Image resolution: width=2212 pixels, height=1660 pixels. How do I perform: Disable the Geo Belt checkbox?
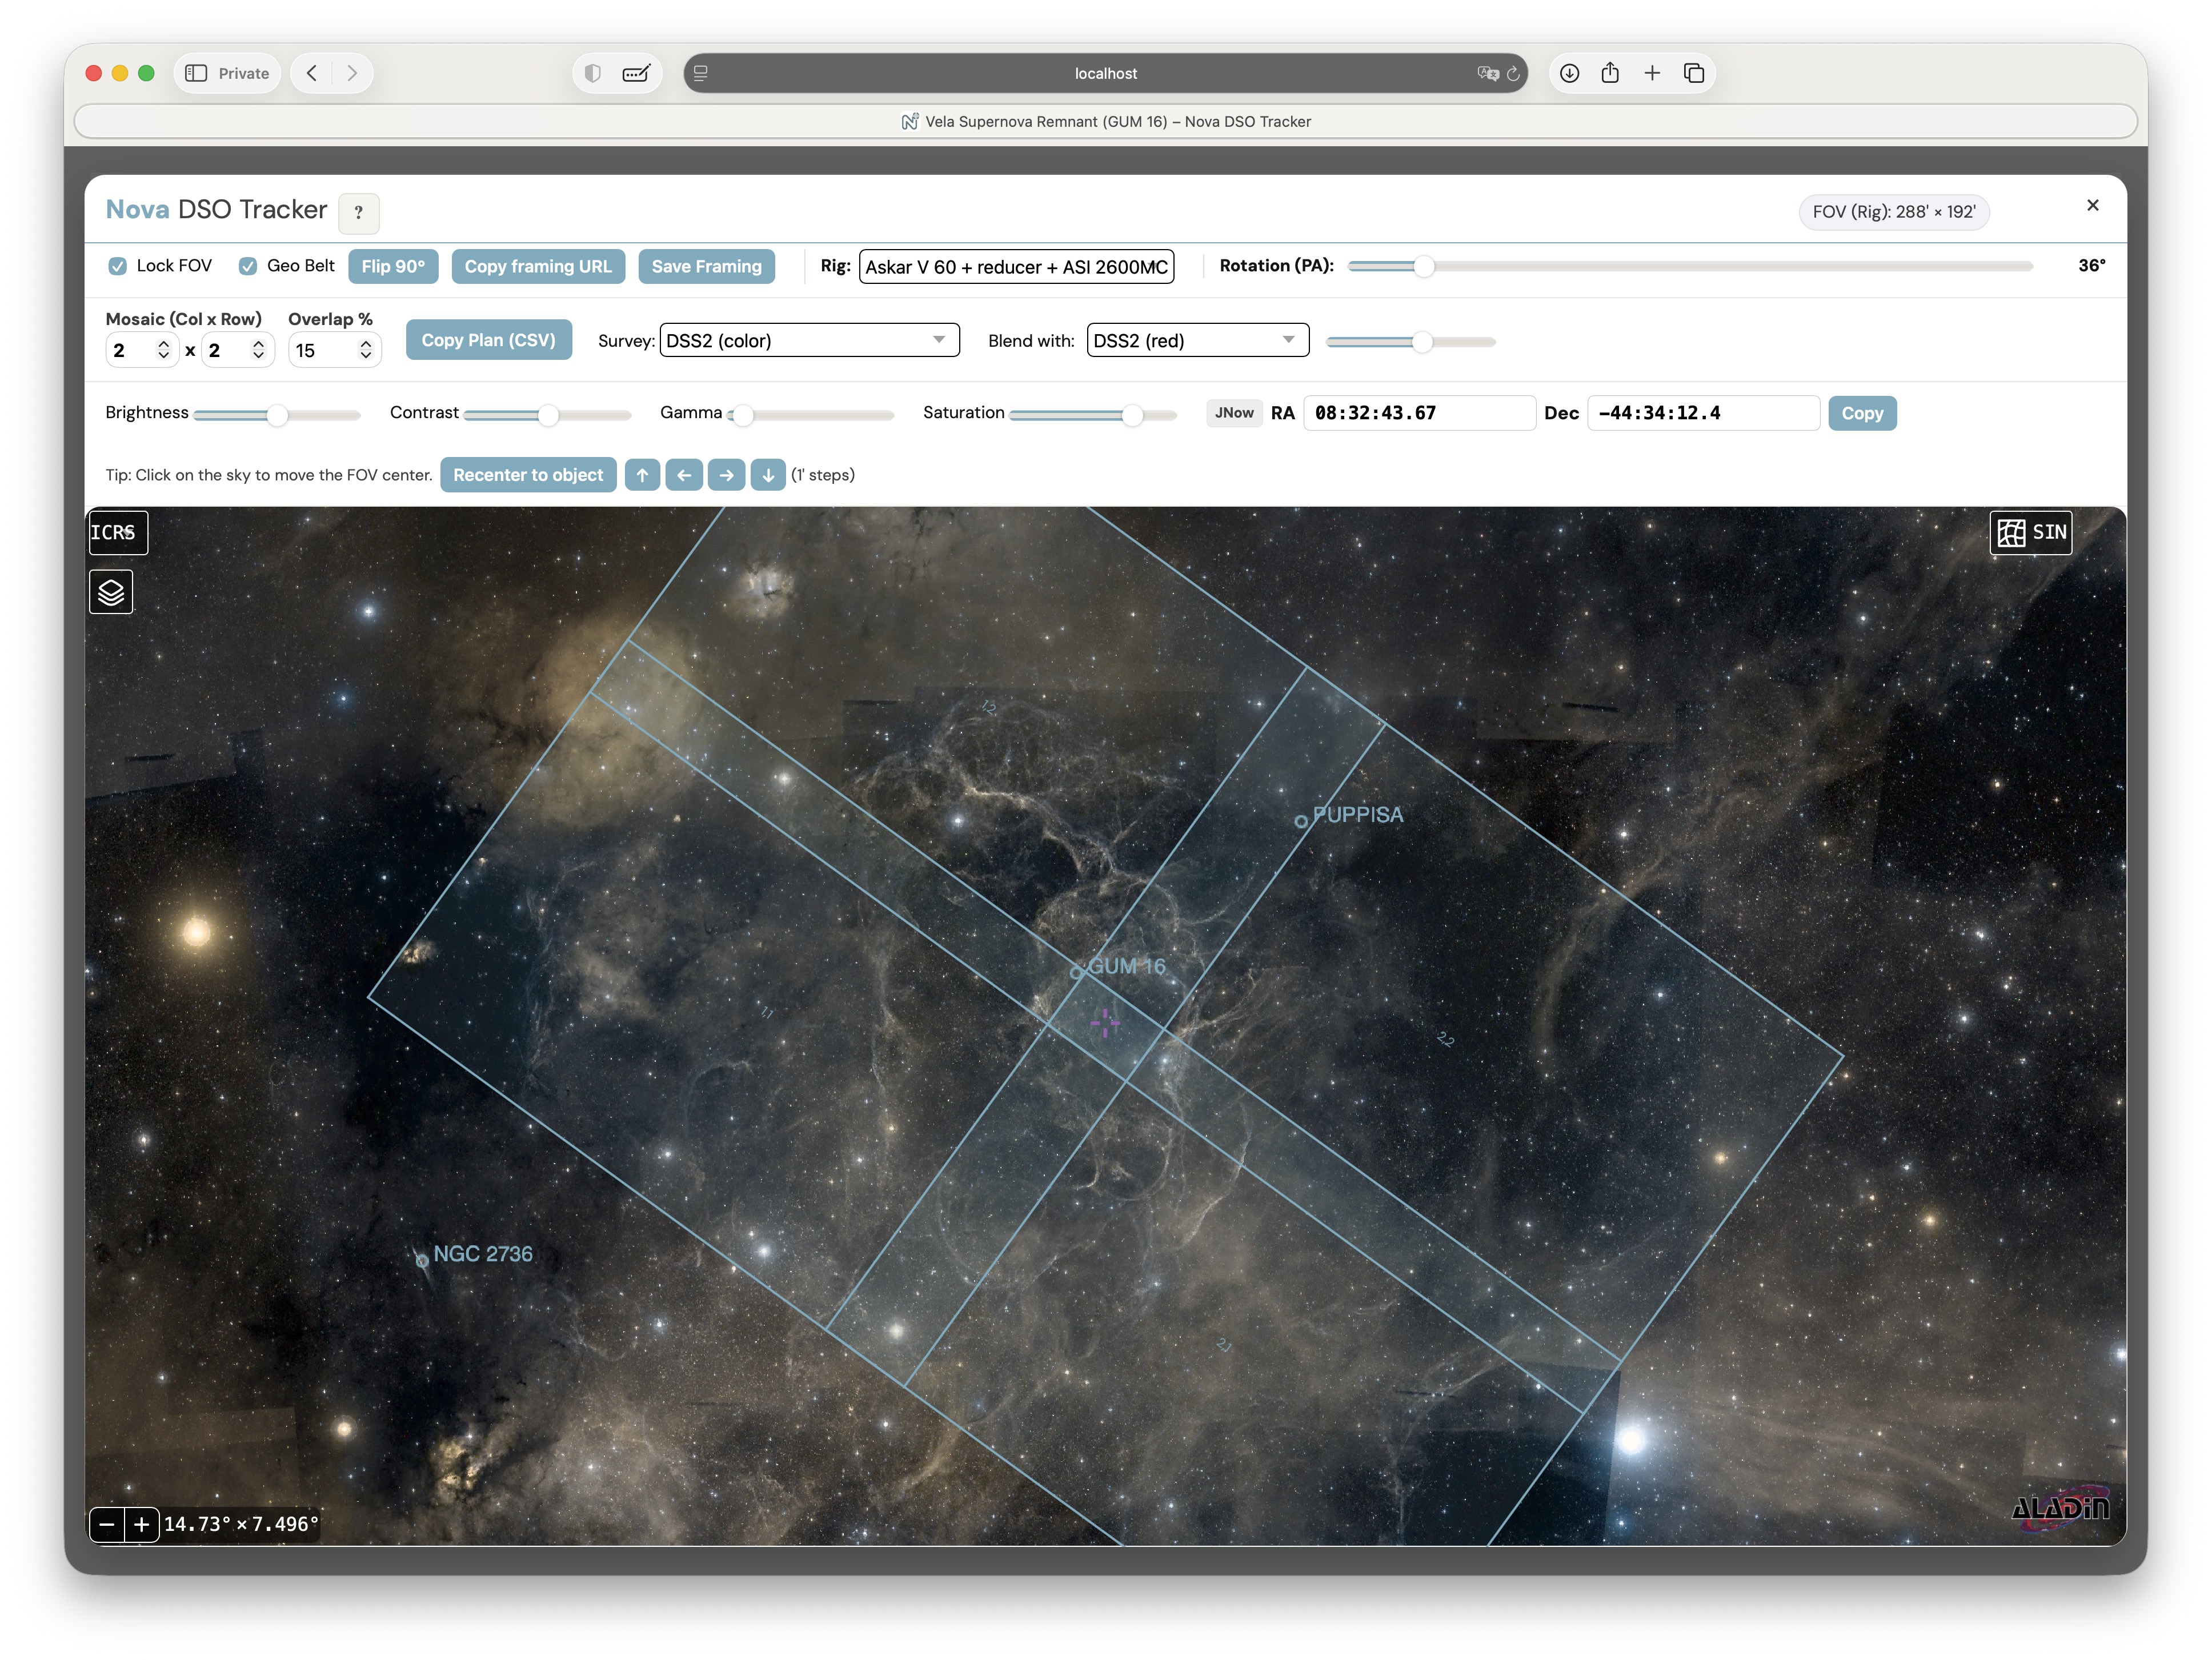(248, 266)
